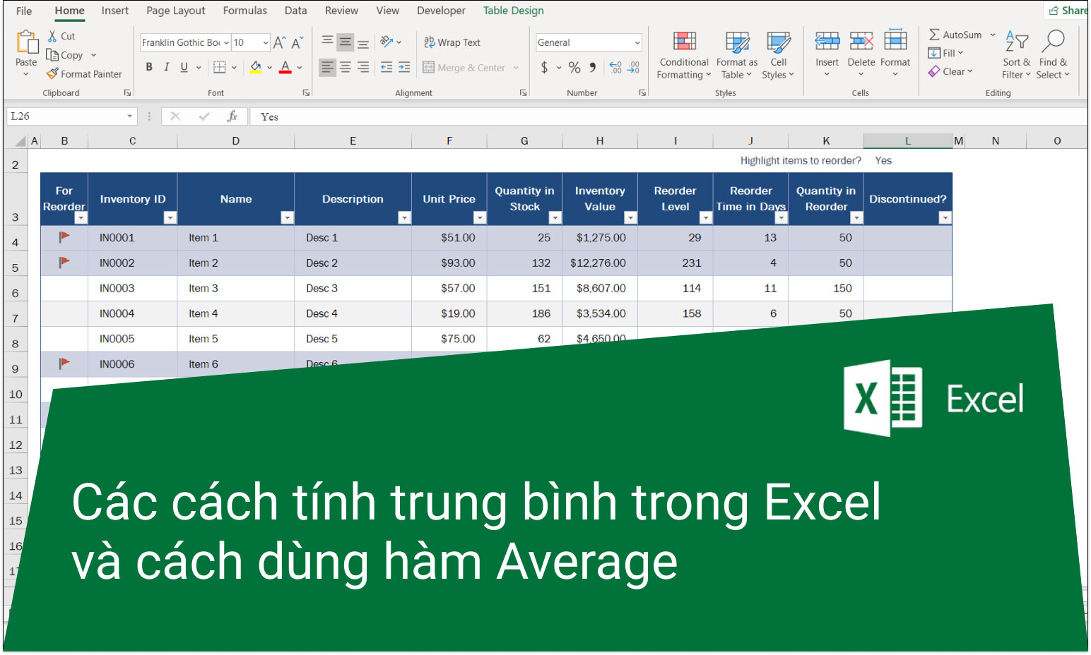Toggle Middle Align vertical alignment
The width and height of the screenshot is (1091, 655).
click(x=345, y=42)
